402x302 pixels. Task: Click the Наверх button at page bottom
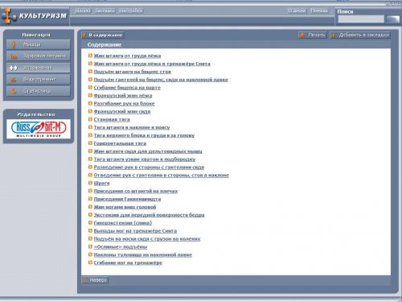tap(95, 280)
